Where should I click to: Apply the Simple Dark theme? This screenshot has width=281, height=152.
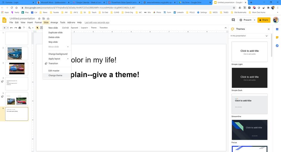249,78
